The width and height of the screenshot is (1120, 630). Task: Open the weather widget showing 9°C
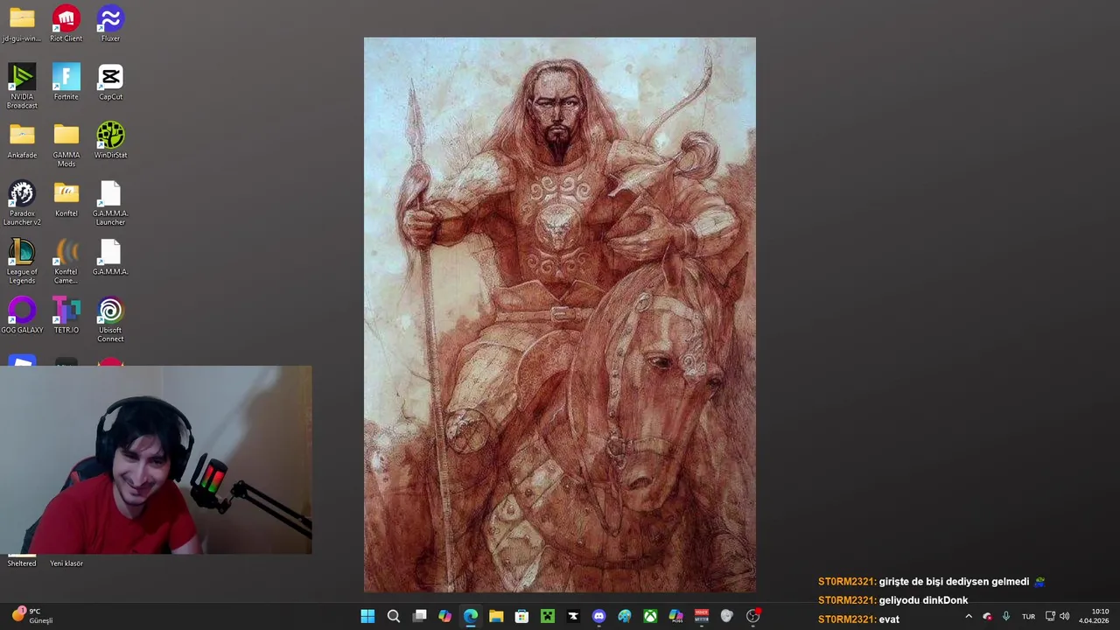click(31, 616)
